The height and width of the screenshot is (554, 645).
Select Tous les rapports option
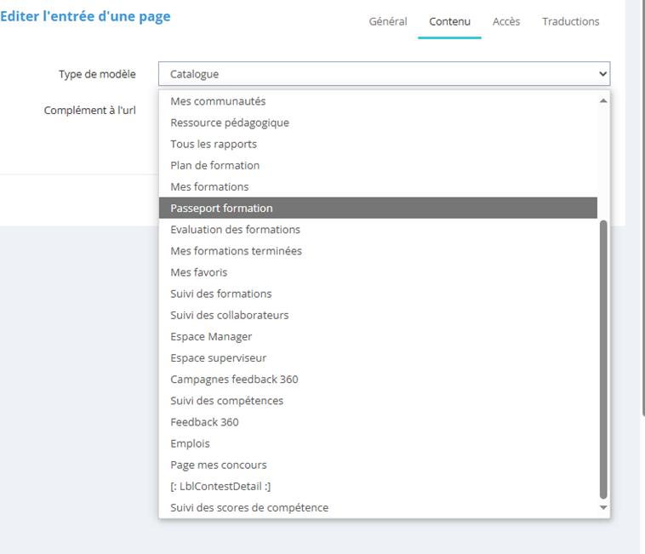pyautogui.click(x=214, y=144)
